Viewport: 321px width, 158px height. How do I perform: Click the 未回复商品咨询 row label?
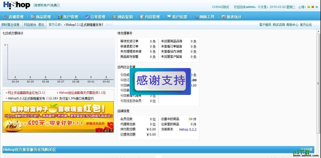171,41
